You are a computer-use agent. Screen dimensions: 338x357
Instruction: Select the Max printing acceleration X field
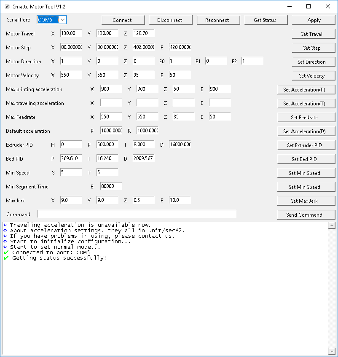[x=111, y=89]
